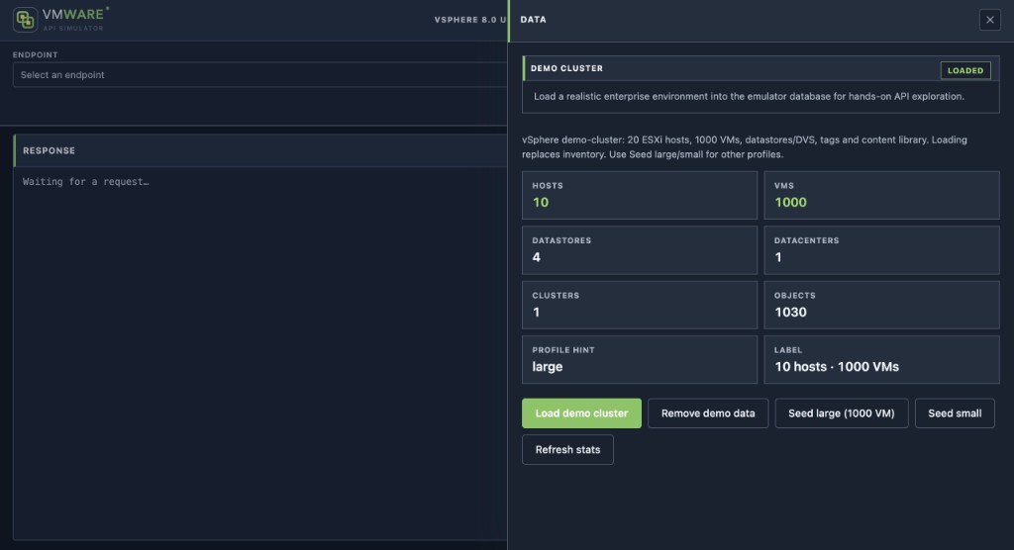Click the ENDPOINT field label
Image resolution: width=1014 pixels, height=550 pixels.
coord(35,55)
